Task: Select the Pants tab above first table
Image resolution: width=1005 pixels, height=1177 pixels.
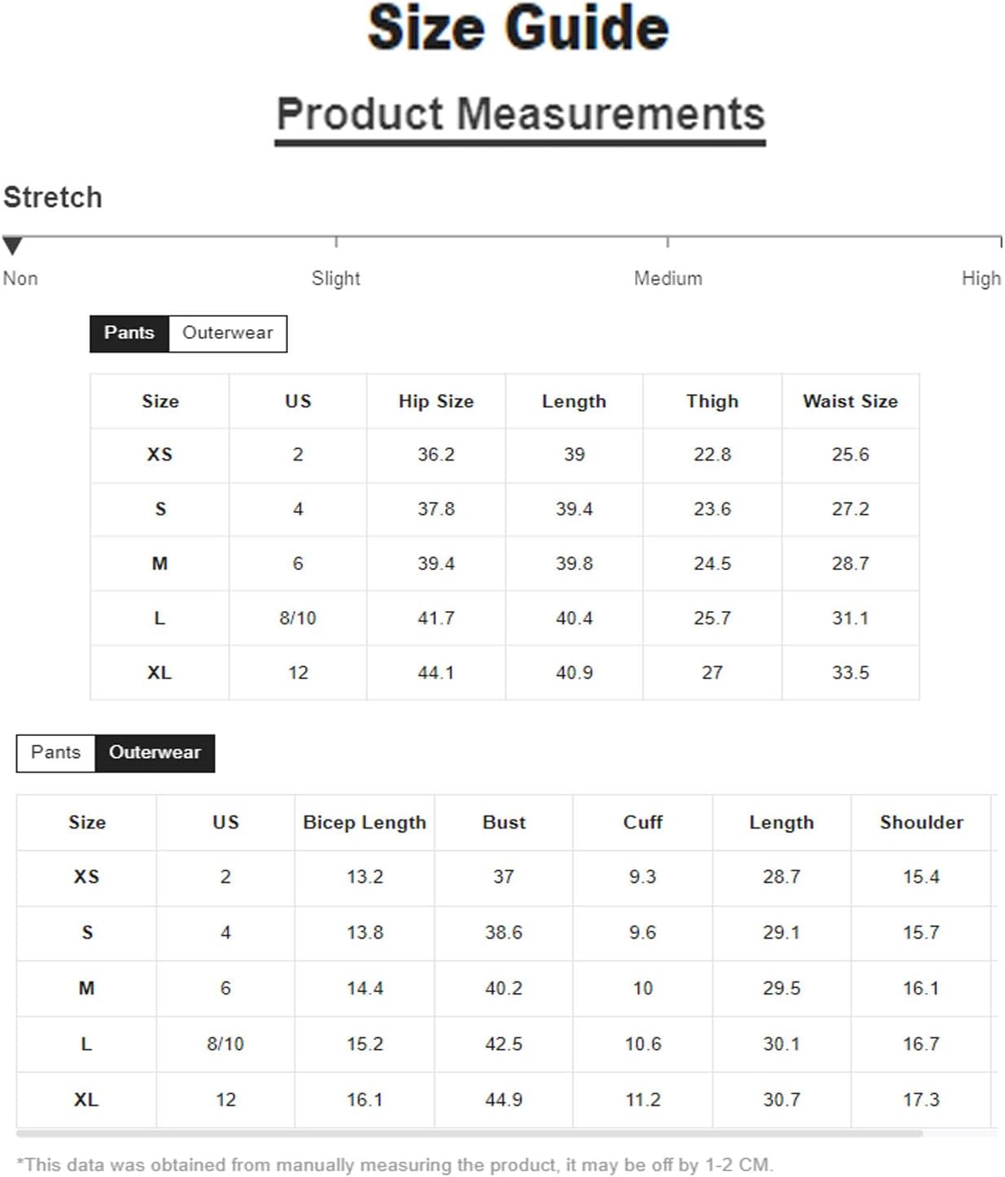Action: [129, 333]
